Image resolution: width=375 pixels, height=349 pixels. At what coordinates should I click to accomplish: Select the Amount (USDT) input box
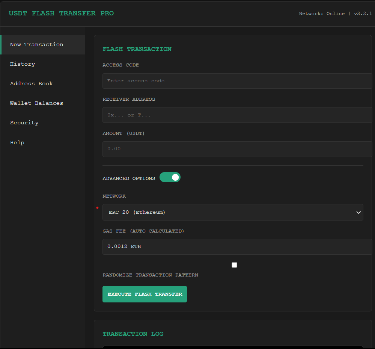coord(236,149)
